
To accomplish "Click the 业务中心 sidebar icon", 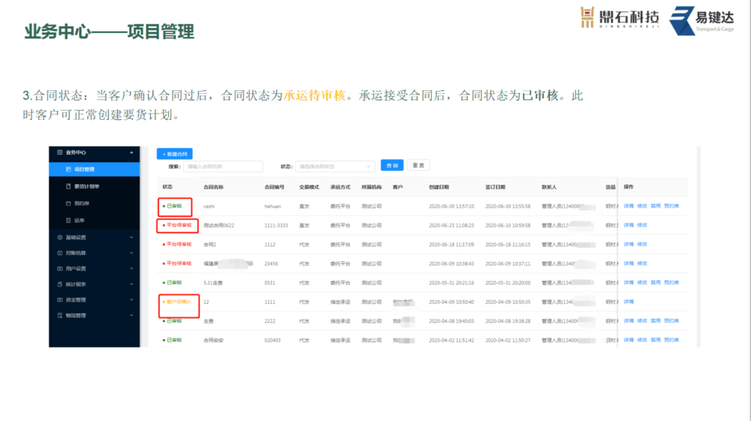I will (59, 153).
